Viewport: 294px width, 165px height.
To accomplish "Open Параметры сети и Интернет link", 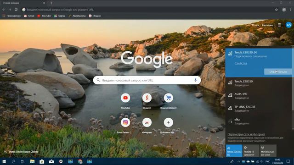I will pyautogui.click(x=246, y=134).
